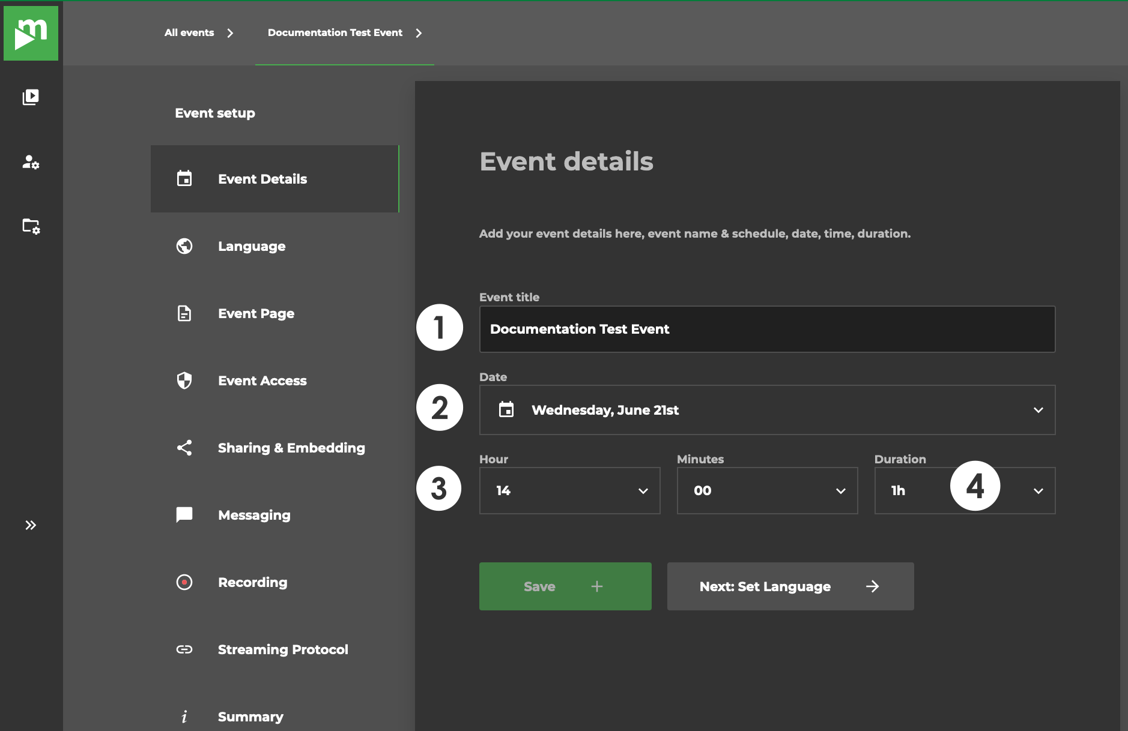Click the green app logo
This screenshot has height=731, width=1128.
tap(31, 33)
